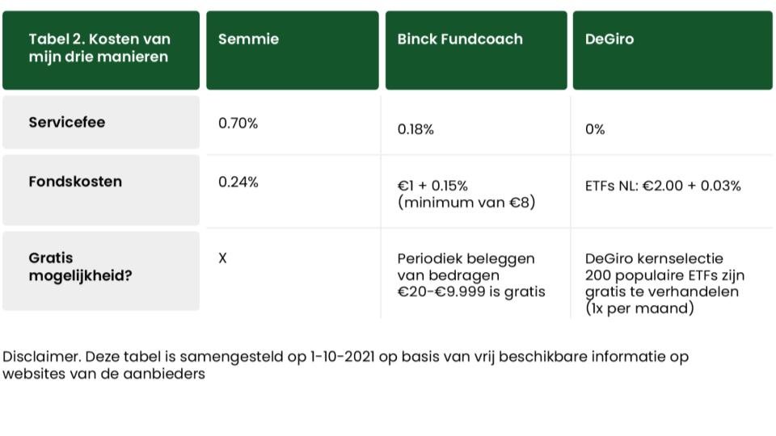
Task: Click Semmie's 0.24% fondskosten value
Action: (x=238, y=182)
